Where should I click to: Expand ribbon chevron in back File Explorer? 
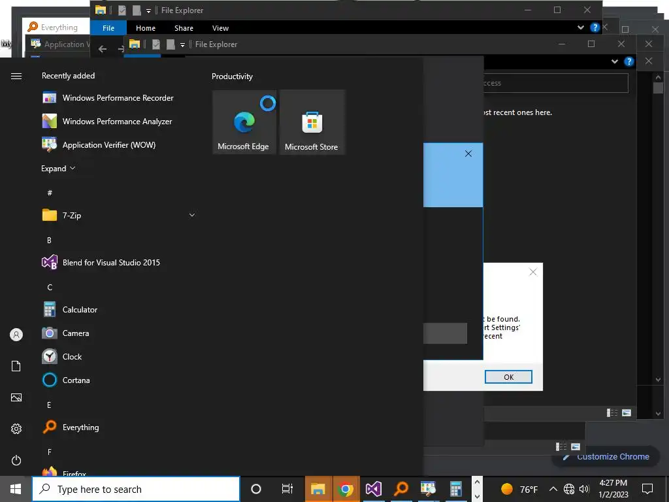tap(581, 27)
